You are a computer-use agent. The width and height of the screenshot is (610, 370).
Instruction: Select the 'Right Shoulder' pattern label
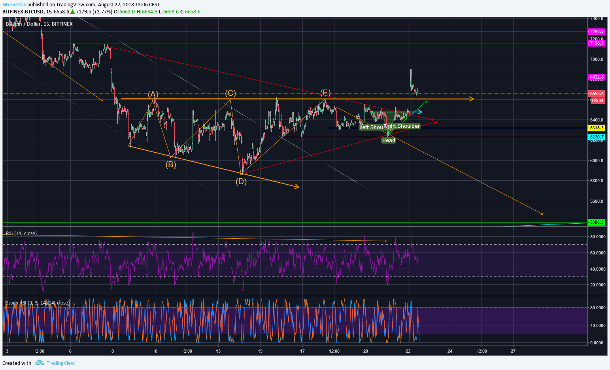[402, 126]
